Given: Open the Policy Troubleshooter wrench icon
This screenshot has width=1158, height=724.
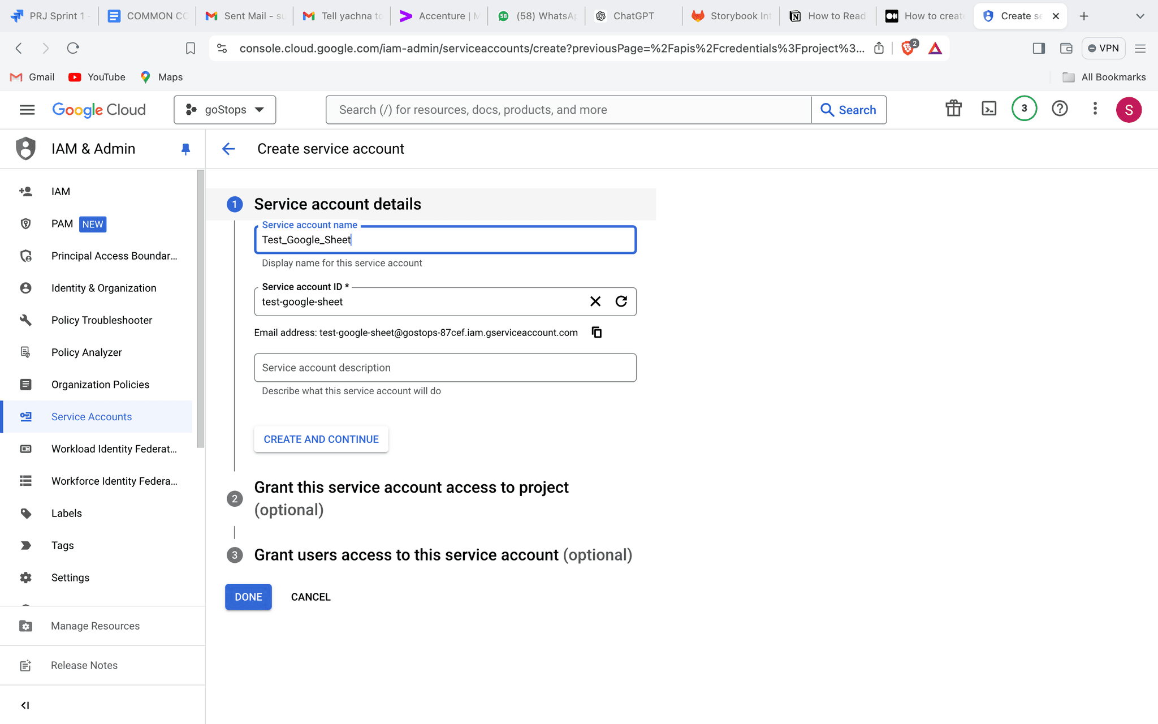Looking at the screenshot, I should (x=26, y=320).
